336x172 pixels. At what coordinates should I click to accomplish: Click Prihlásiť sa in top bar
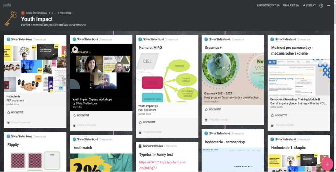click(291, 6)
